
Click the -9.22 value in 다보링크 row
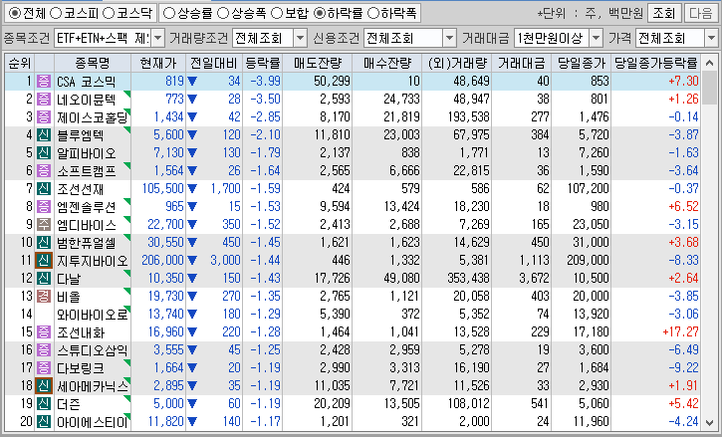(684, 368)
